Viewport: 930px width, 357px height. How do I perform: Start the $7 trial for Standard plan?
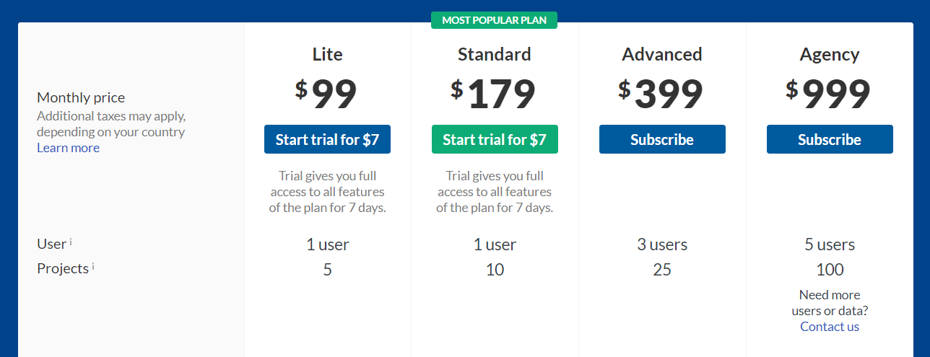[495, 139]
